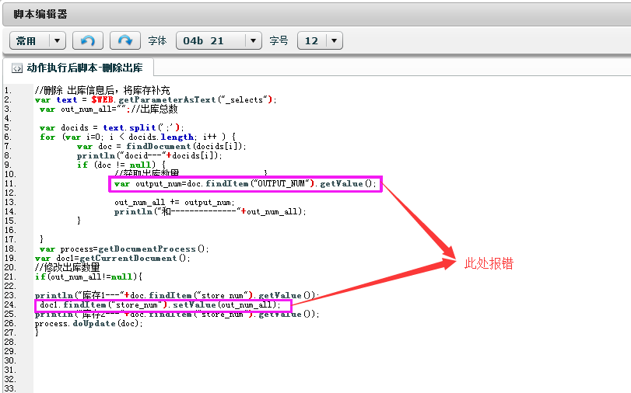Click line 3 var out_num_all
Image resolution: width=631 pixels, height=393 pixels.
click(x=109, y=109)
